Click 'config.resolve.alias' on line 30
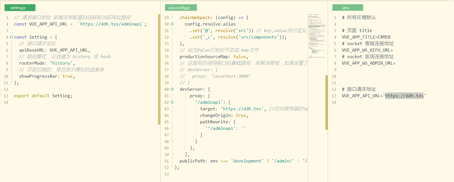Image resolution: width=454 pixels, height=182 pixels. (210, 24)
